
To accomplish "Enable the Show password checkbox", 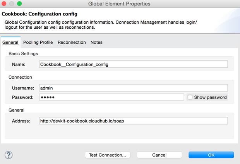I will coord(190,97).
